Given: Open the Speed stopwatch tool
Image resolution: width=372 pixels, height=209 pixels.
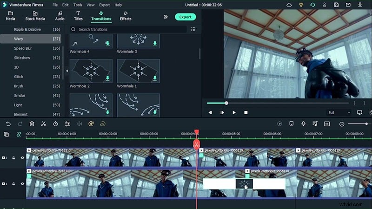Looking at the screenshot, I should click(x=55, y=124).
